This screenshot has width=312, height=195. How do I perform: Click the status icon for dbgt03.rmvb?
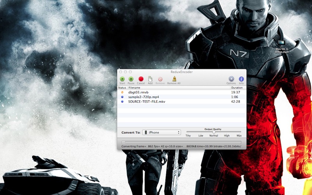click(122, 92)
